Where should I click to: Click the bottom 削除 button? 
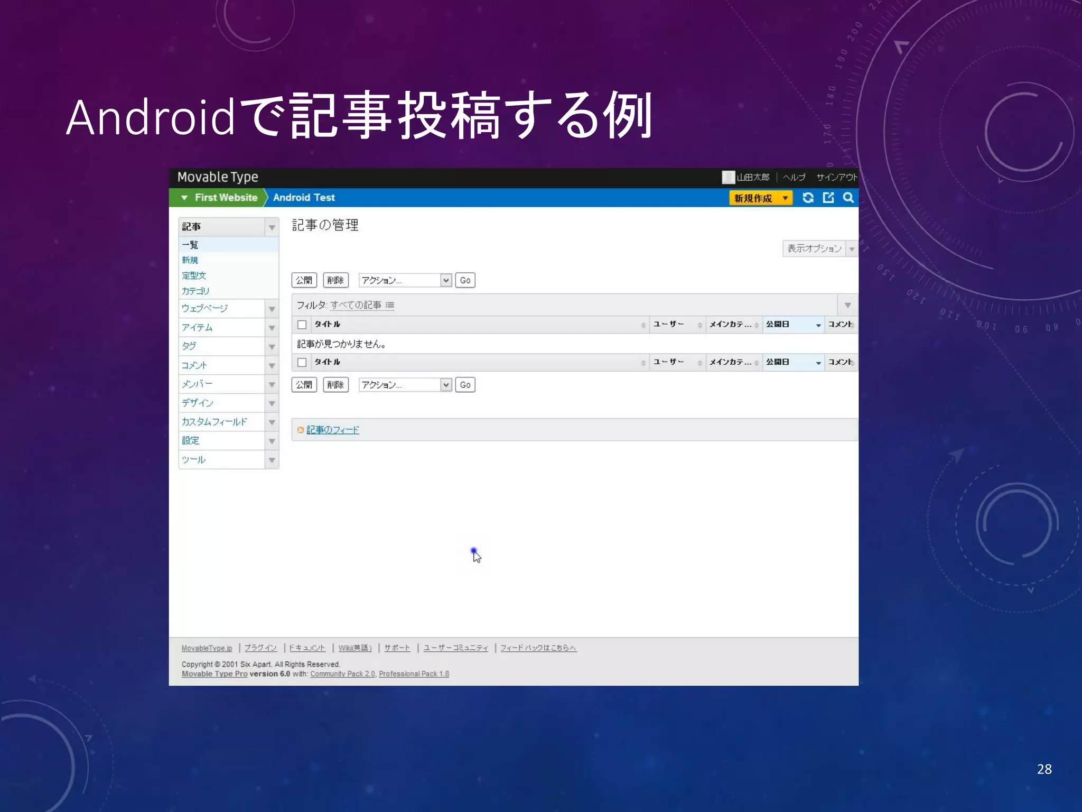pyautogui.click(x=335, y=385)
